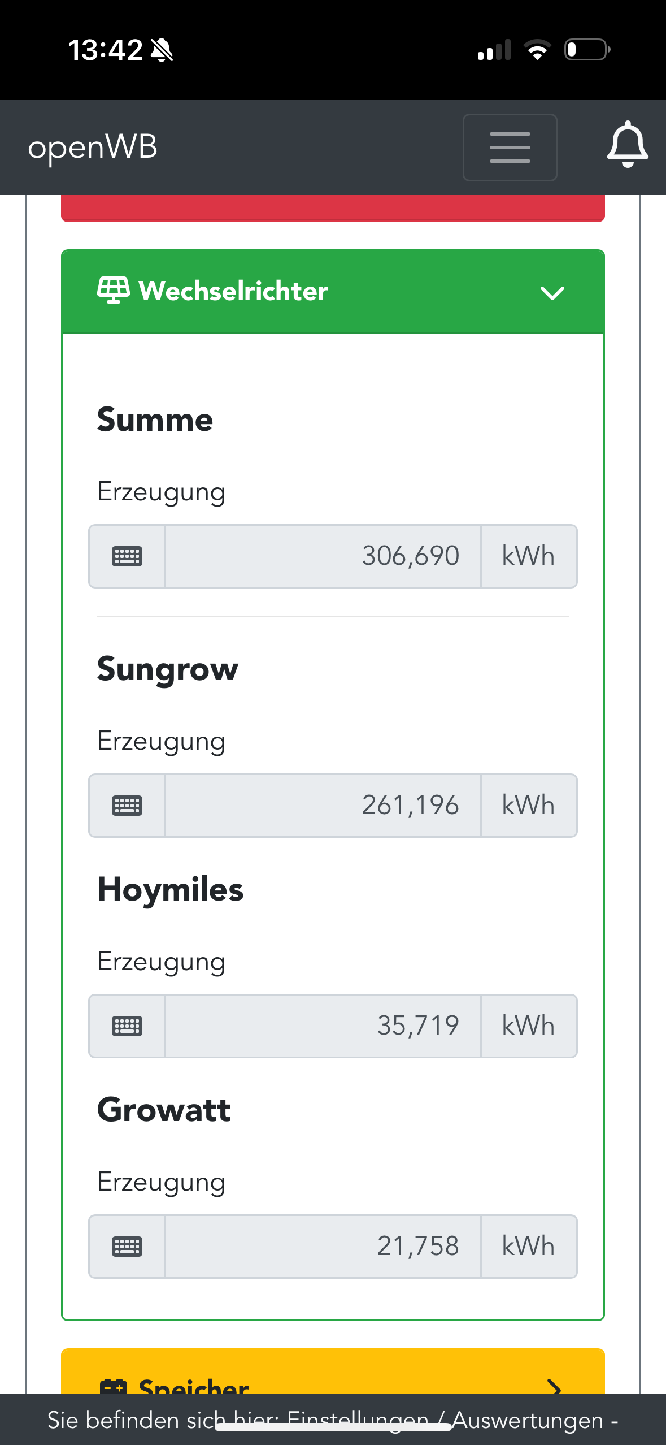666x1445 pixels.
Task: Click keyboard icon in Sungrow Erzeugung row
Action: (127, 806)
